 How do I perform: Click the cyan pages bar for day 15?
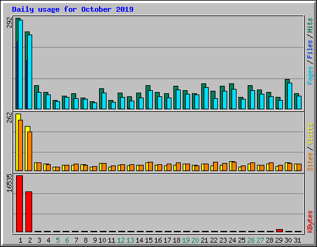tap(150, 99)
